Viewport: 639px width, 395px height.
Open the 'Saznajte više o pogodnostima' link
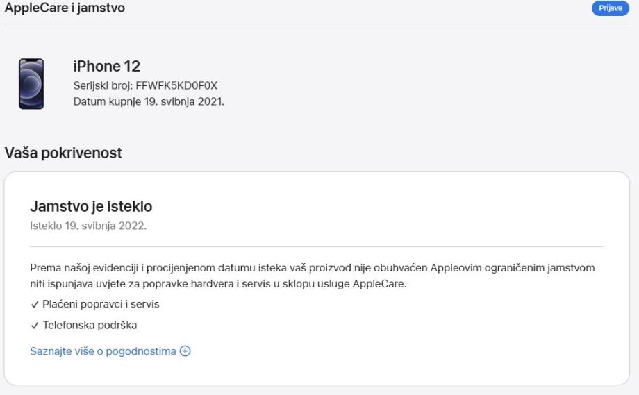point(103,351)
